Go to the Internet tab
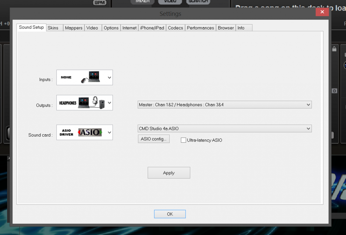 click(x=129, y=28)
